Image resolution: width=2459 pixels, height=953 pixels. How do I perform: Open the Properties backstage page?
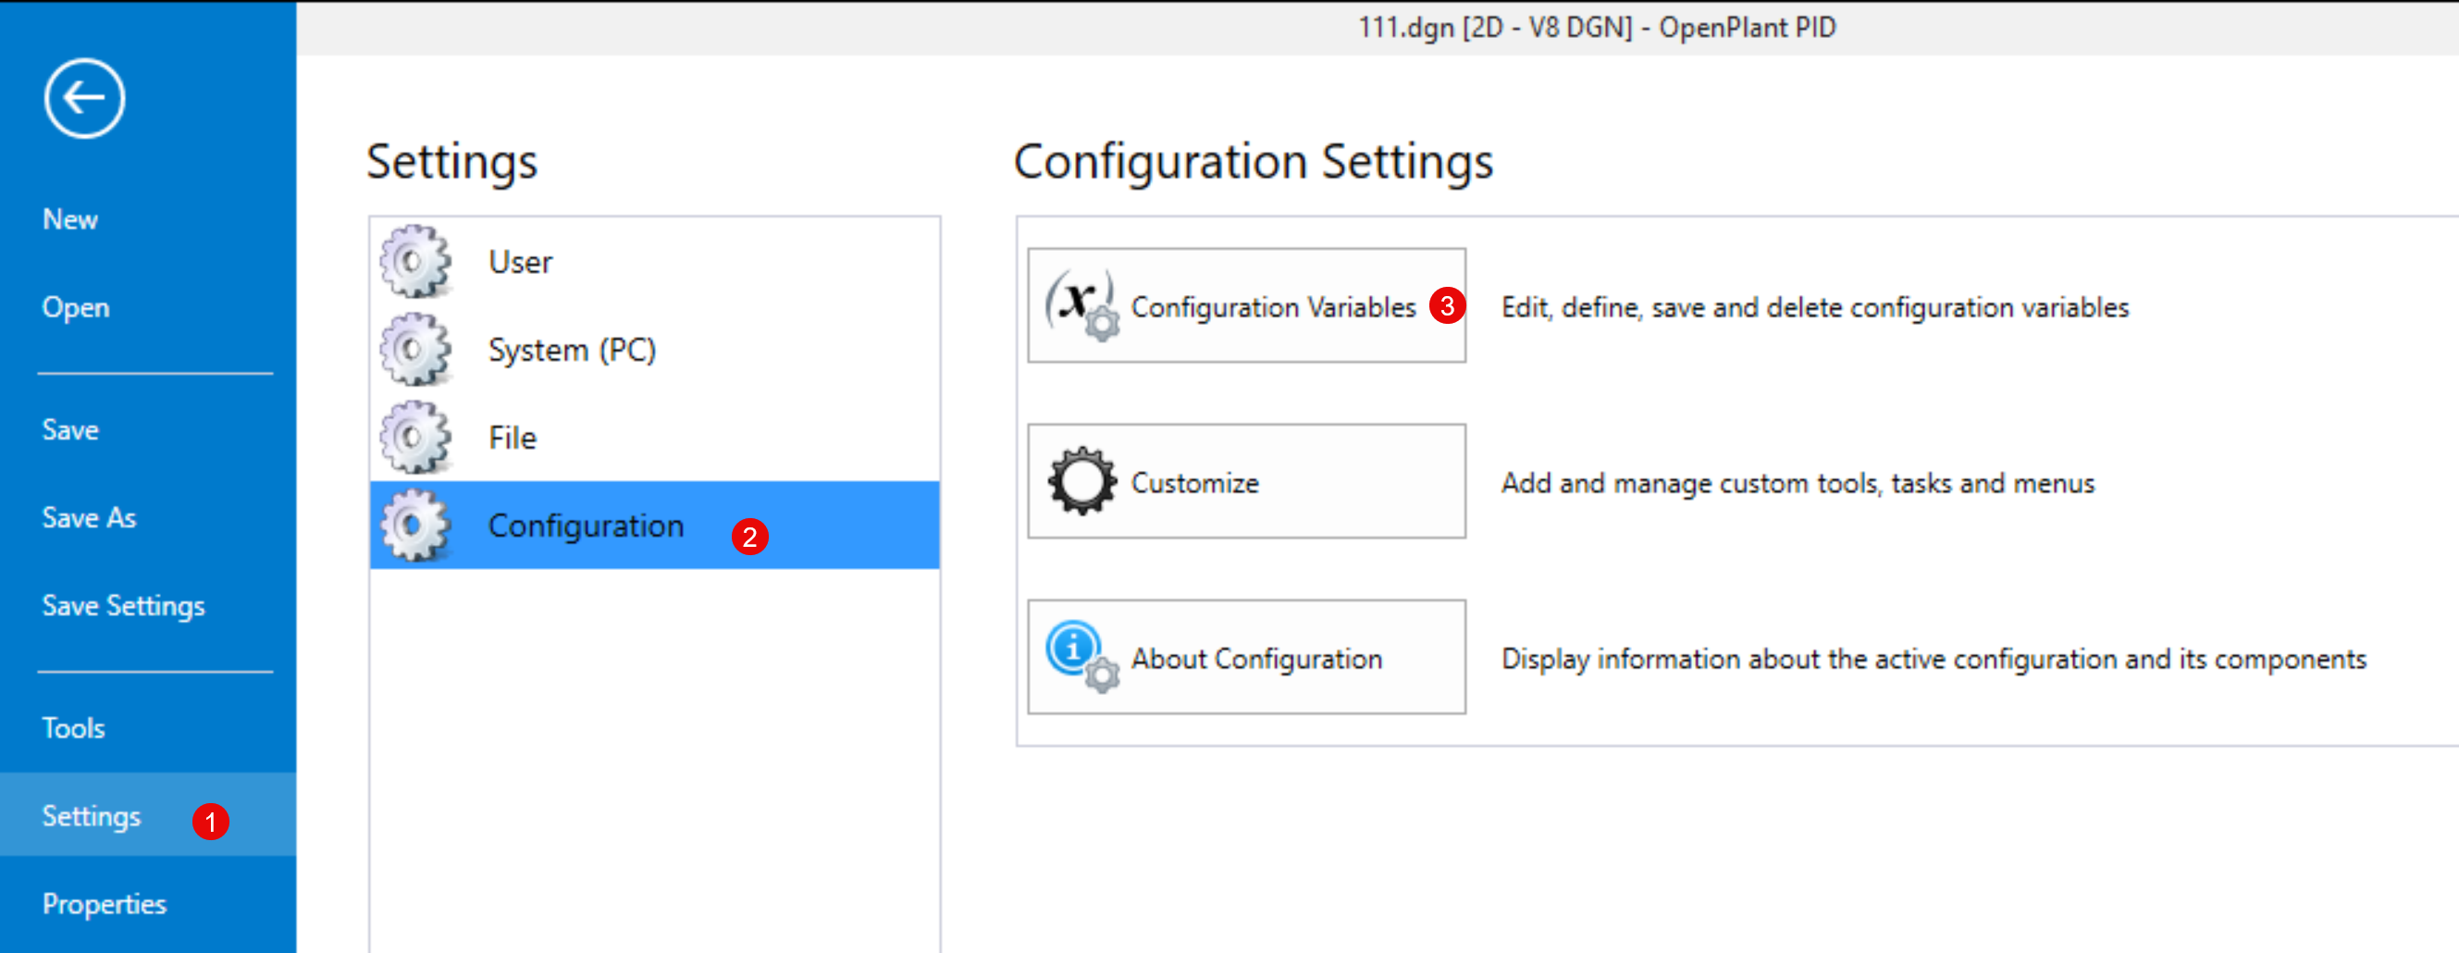(104, 903)
